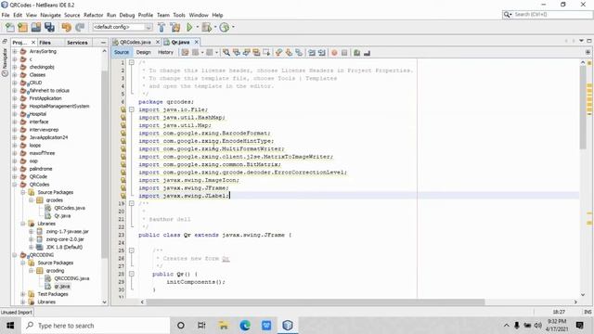Open the Navigate menu
Viewport: 594px width, 334px height.
pyautogui.click(x=50, y=15)
